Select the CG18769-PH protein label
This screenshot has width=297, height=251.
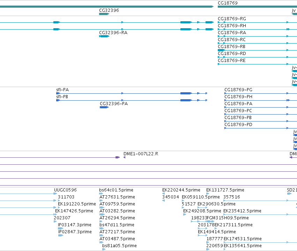pos(238,97)
